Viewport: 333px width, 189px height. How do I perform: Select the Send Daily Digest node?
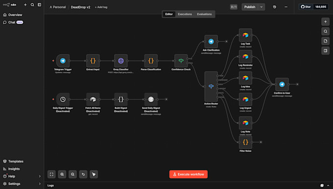(x=151, y=99)
